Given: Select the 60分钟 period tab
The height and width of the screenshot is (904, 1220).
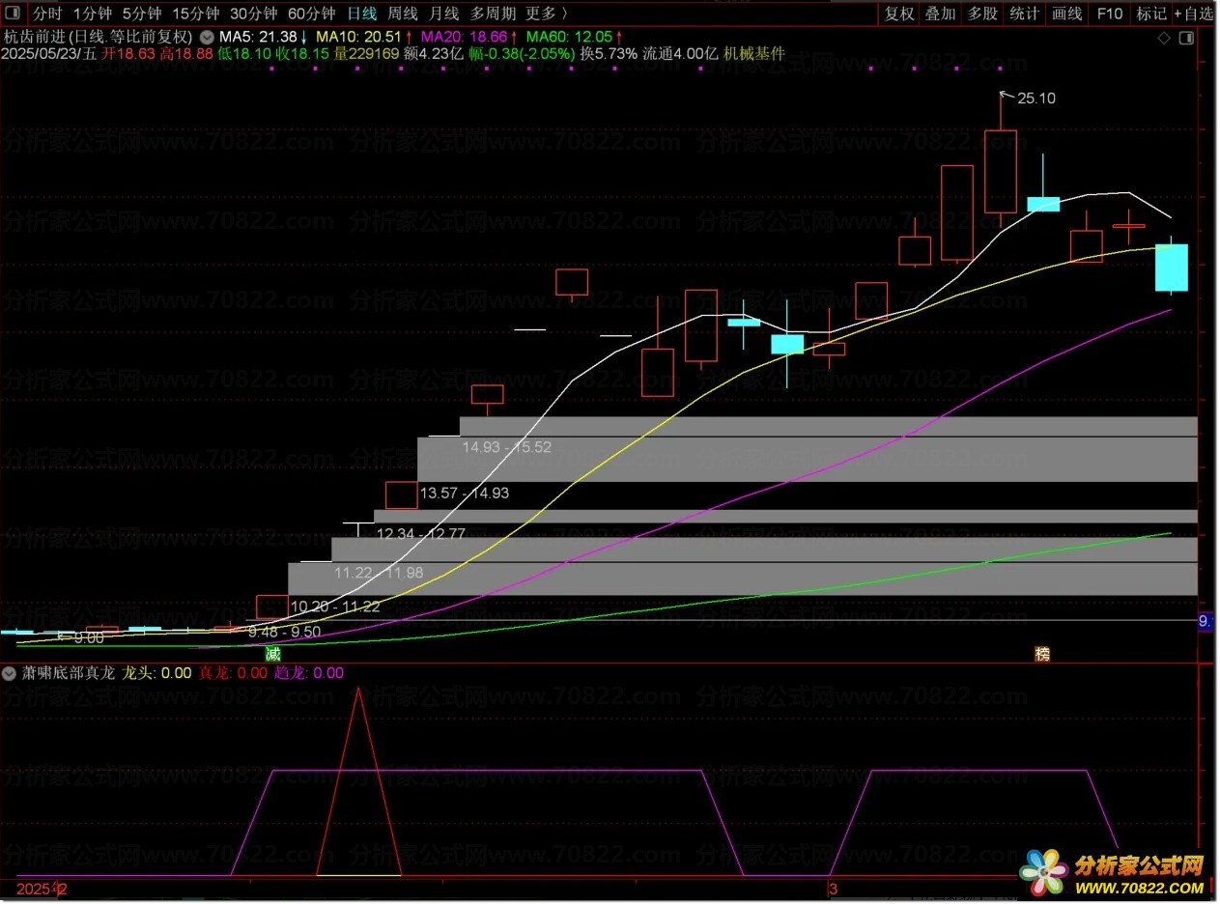Looking at the screenshot, I should point(311,14).
